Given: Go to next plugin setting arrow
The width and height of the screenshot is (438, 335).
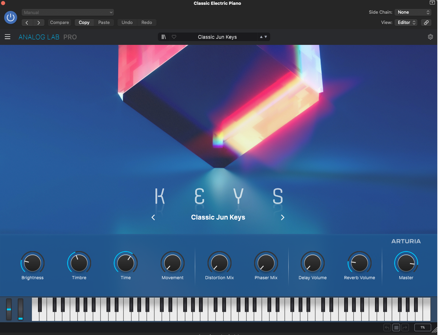Looking at the screenshot, I should pos(39,23).
